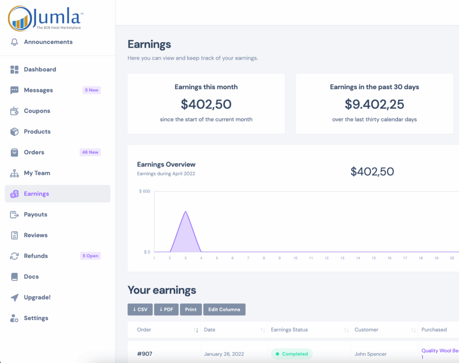
Task: Click the Dashboard grid icon
Action: point(14,69)
